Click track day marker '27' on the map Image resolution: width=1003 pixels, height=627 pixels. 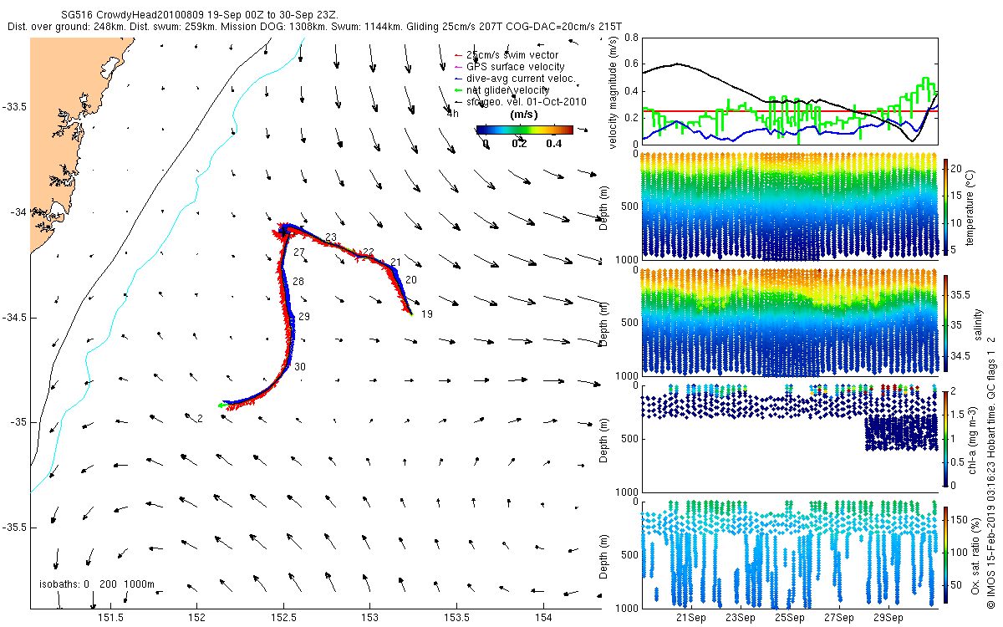point(299,252)
